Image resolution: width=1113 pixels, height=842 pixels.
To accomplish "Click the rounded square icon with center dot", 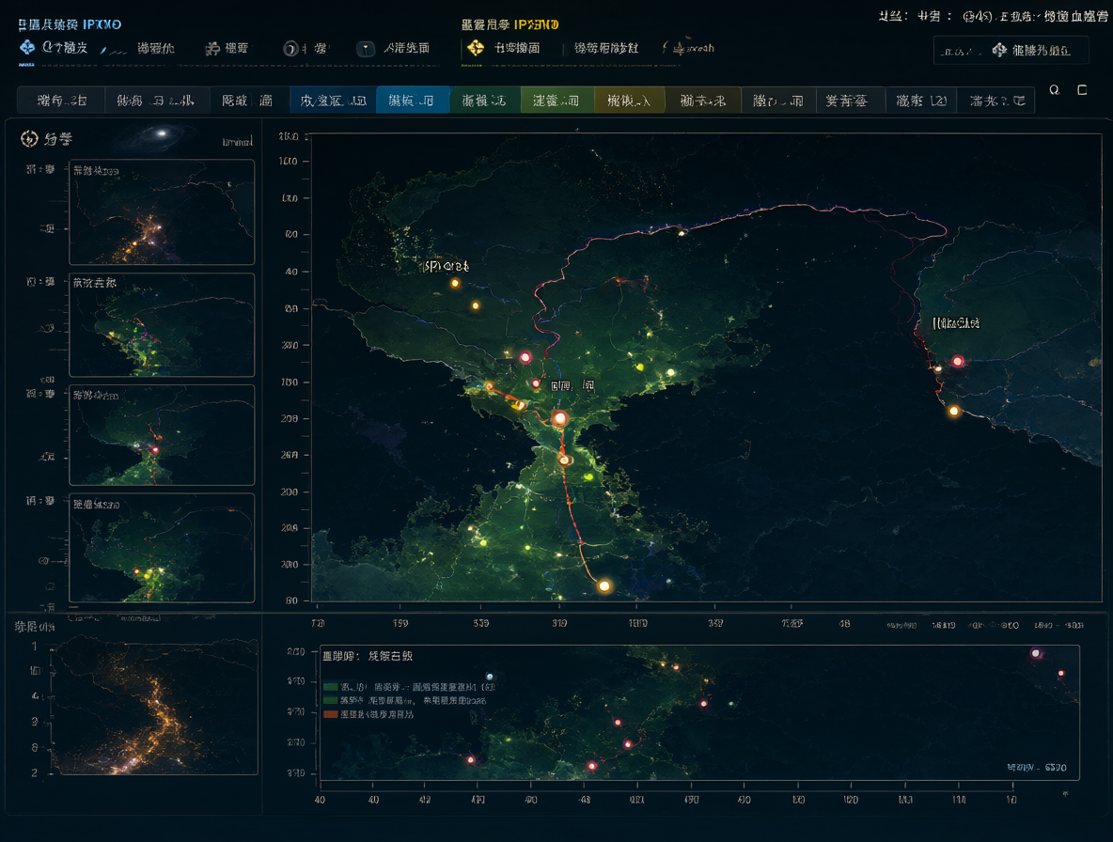I will pos(365,48).
